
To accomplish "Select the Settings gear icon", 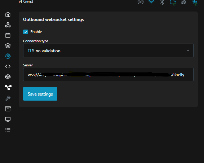I will pos(8,56).
